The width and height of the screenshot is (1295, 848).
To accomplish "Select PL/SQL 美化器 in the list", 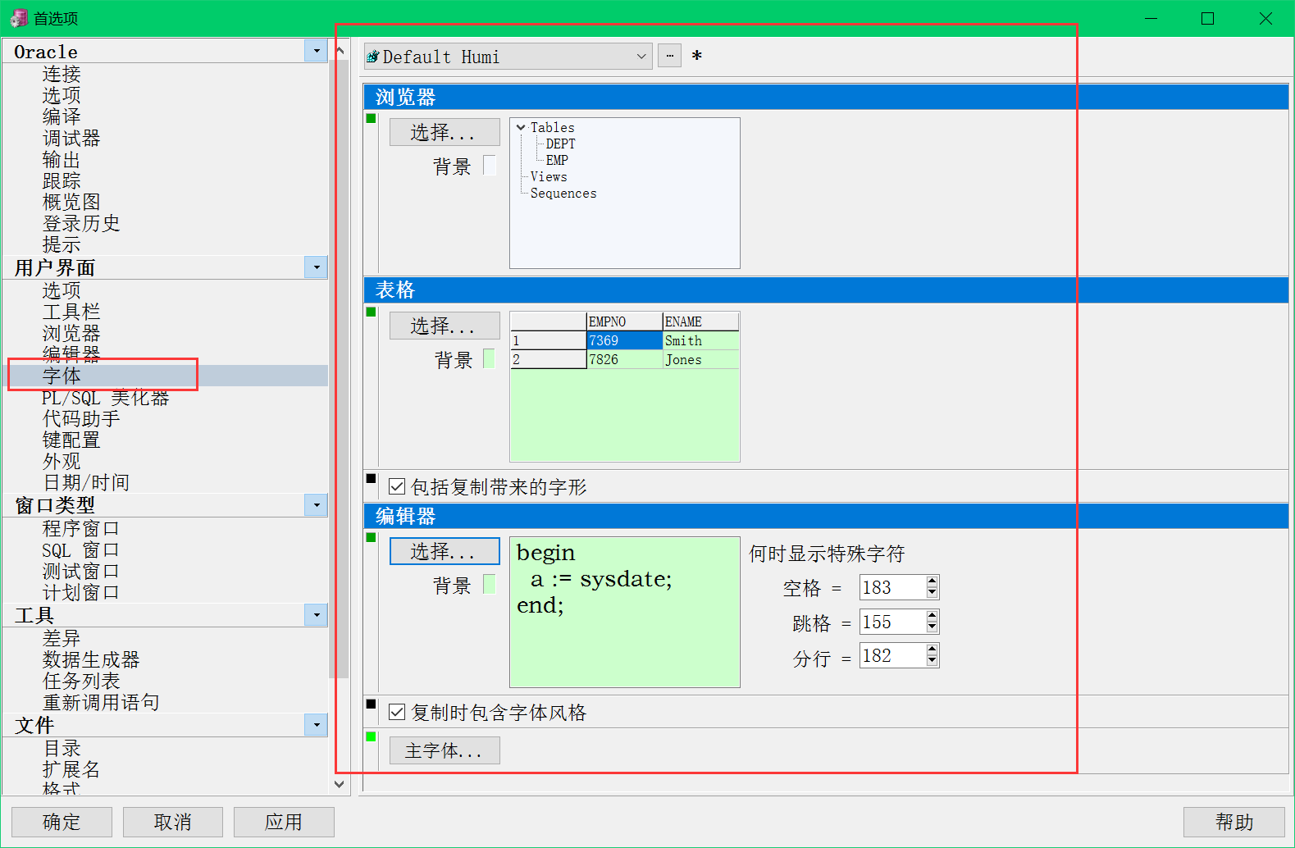I will pyautogui.click(x=106, y=398).
